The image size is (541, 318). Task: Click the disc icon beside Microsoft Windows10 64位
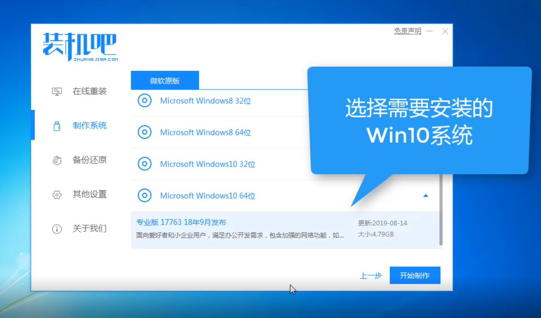(144, 196)
